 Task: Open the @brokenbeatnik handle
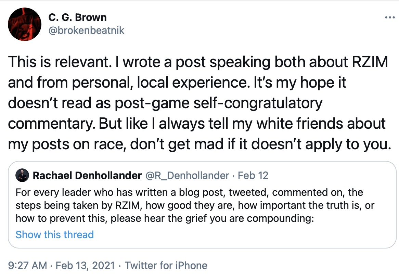(x=87, y=30)
